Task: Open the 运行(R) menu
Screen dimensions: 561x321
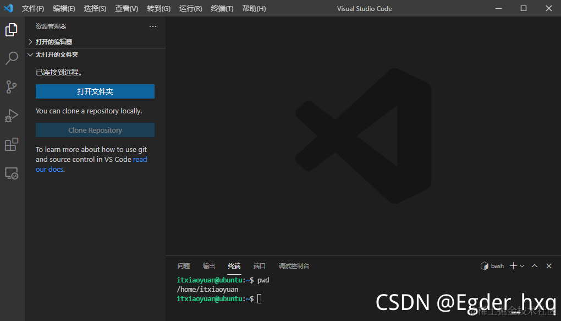Action: (191, 8)
